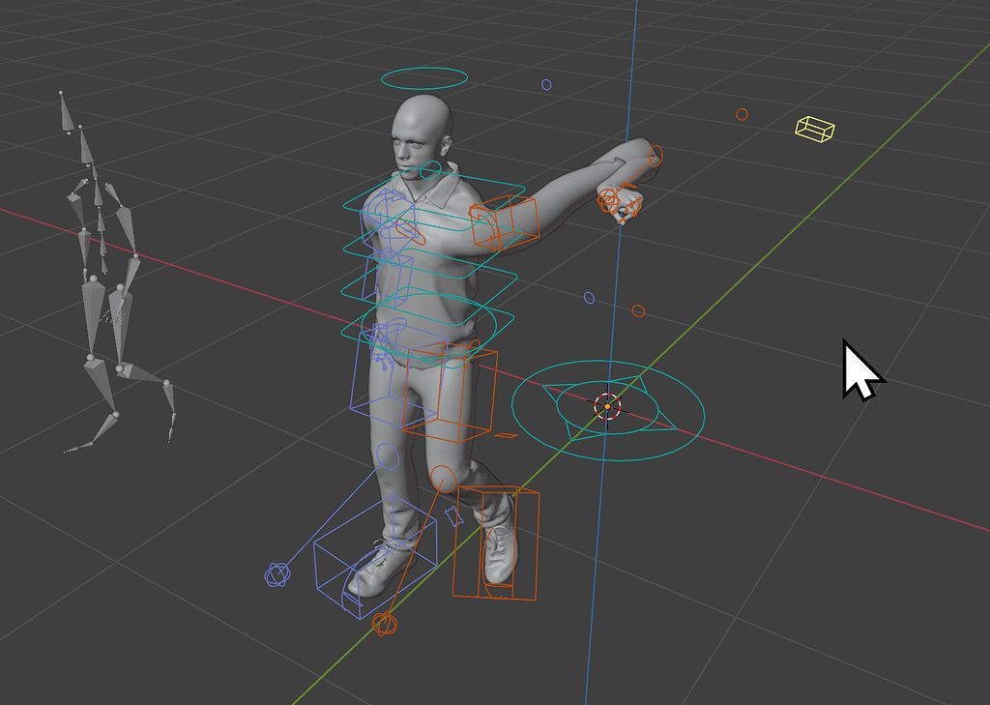The height and width of the screenshot is (705, 990).
Task: Click the 3D cursor at the origin
Action: [x=607, y=406]
